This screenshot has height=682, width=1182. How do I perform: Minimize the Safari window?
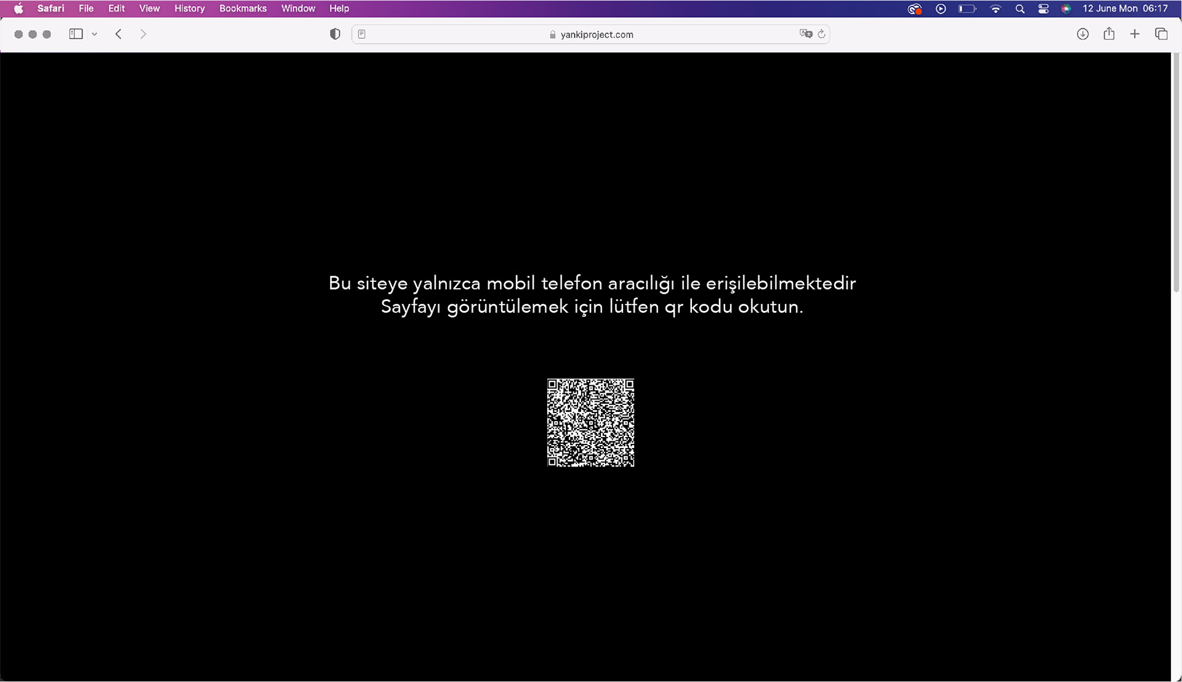33,34
